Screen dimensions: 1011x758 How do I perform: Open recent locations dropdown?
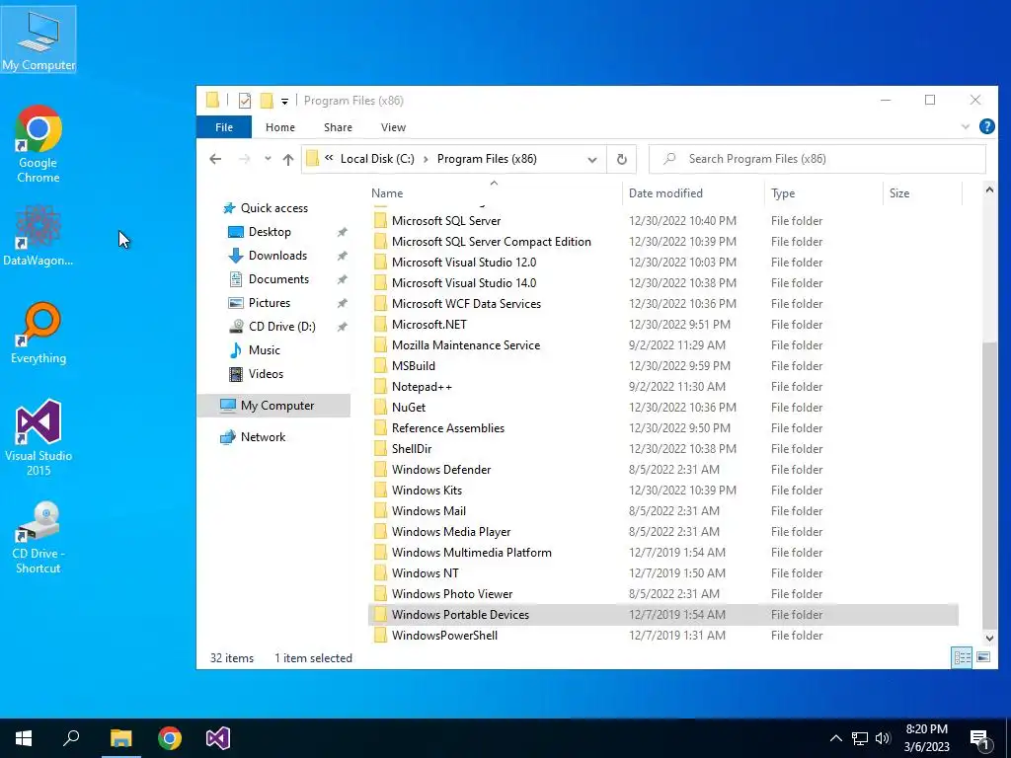click(268, 159)
